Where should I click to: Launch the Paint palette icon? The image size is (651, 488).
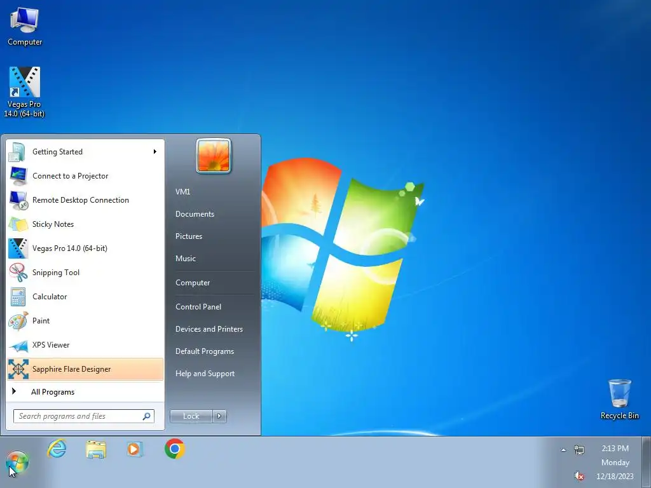coord(18,321)
